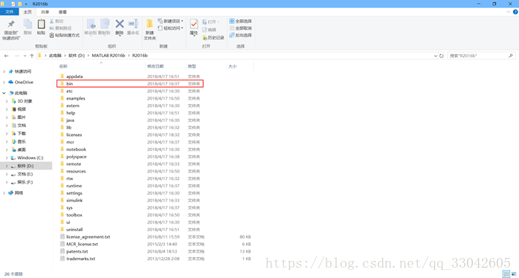
Task: Click Copy path in ribbon
Action: pyautogui.click(x=60, y=28)
